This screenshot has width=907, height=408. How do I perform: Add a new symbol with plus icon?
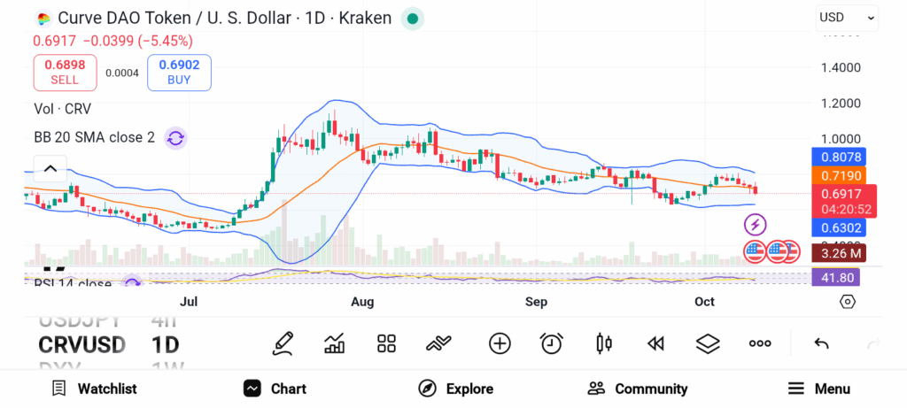(500, 343)
